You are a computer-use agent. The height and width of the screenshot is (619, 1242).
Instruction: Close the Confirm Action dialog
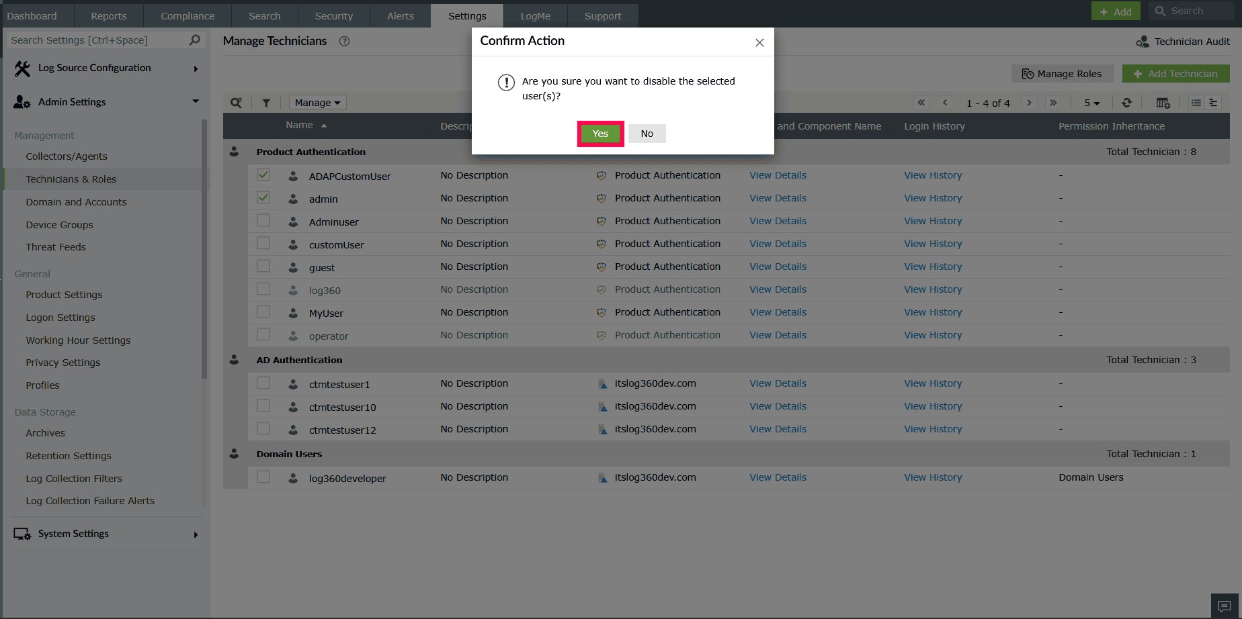coord(759,42)
